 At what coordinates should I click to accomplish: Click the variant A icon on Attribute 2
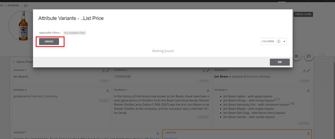point(204,71)
